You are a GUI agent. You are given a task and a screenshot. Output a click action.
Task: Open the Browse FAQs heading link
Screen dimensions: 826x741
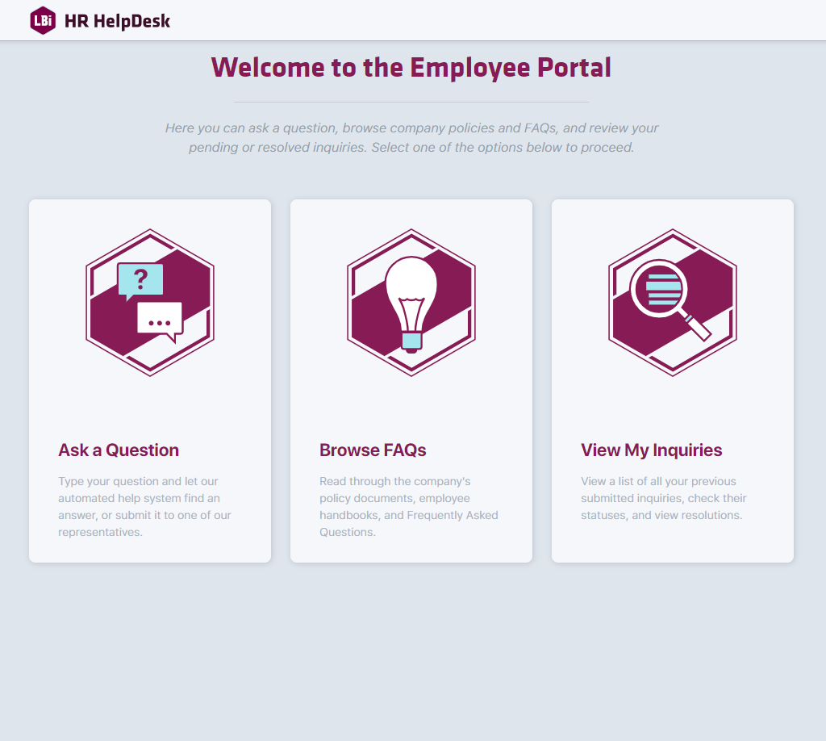pos(373,450)
